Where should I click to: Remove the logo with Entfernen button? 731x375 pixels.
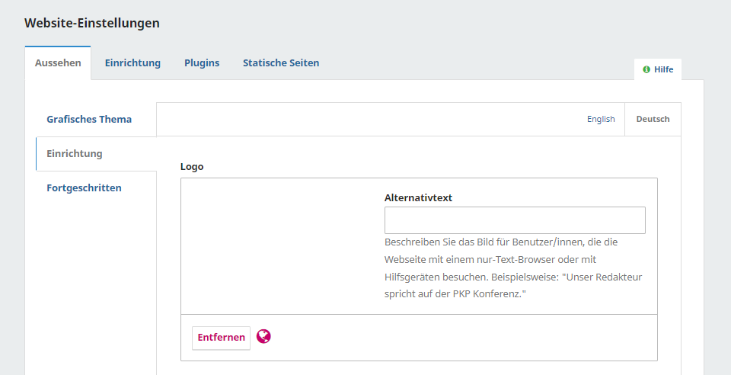coord(221,338)
